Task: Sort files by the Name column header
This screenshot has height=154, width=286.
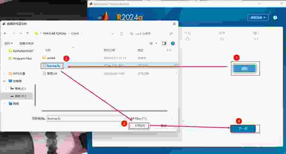Action: pyautogui.click(x=48, y=50)
